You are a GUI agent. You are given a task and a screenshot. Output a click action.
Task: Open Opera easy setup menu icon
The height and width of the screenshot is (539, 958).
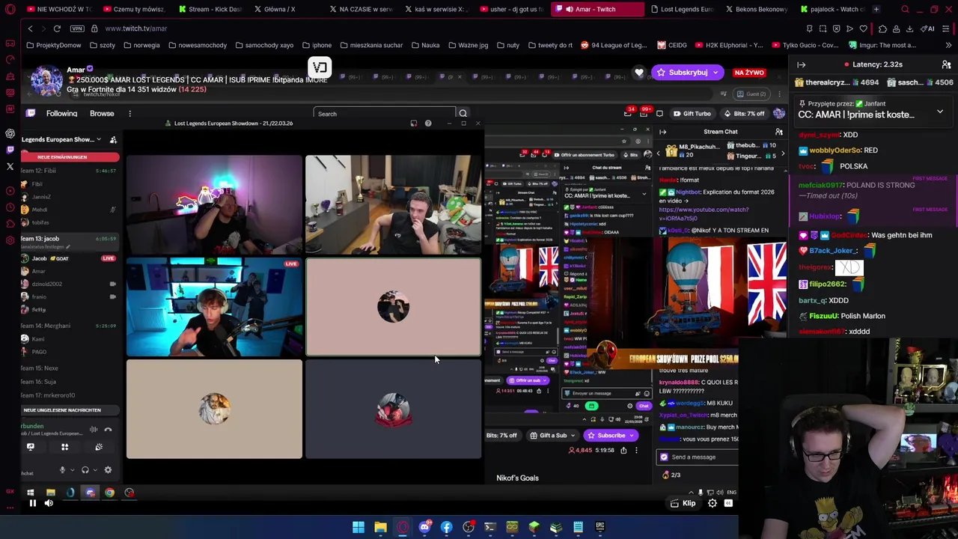pyautogui.click(x=946, y=28)
